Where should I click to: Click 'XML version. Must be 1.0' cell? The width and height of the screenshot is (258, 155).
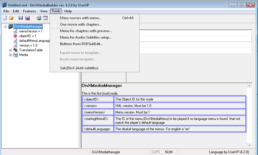coord(180,106)
